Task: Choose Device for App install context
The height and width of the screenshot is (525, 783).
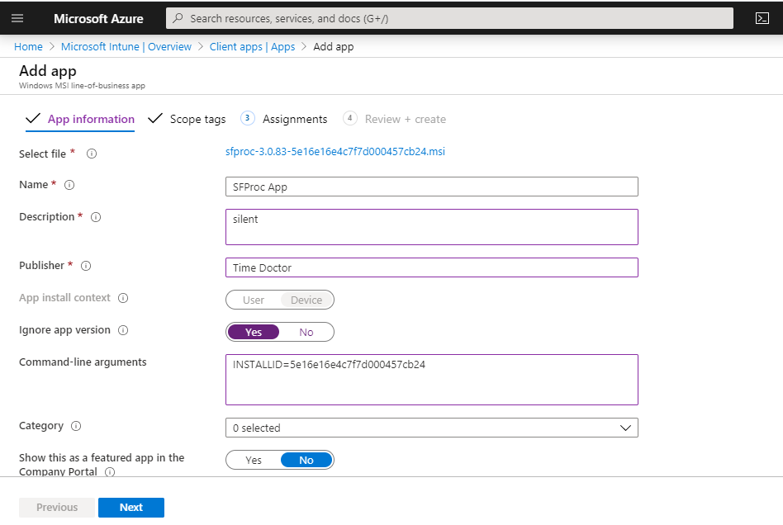Action: (306, 300)
